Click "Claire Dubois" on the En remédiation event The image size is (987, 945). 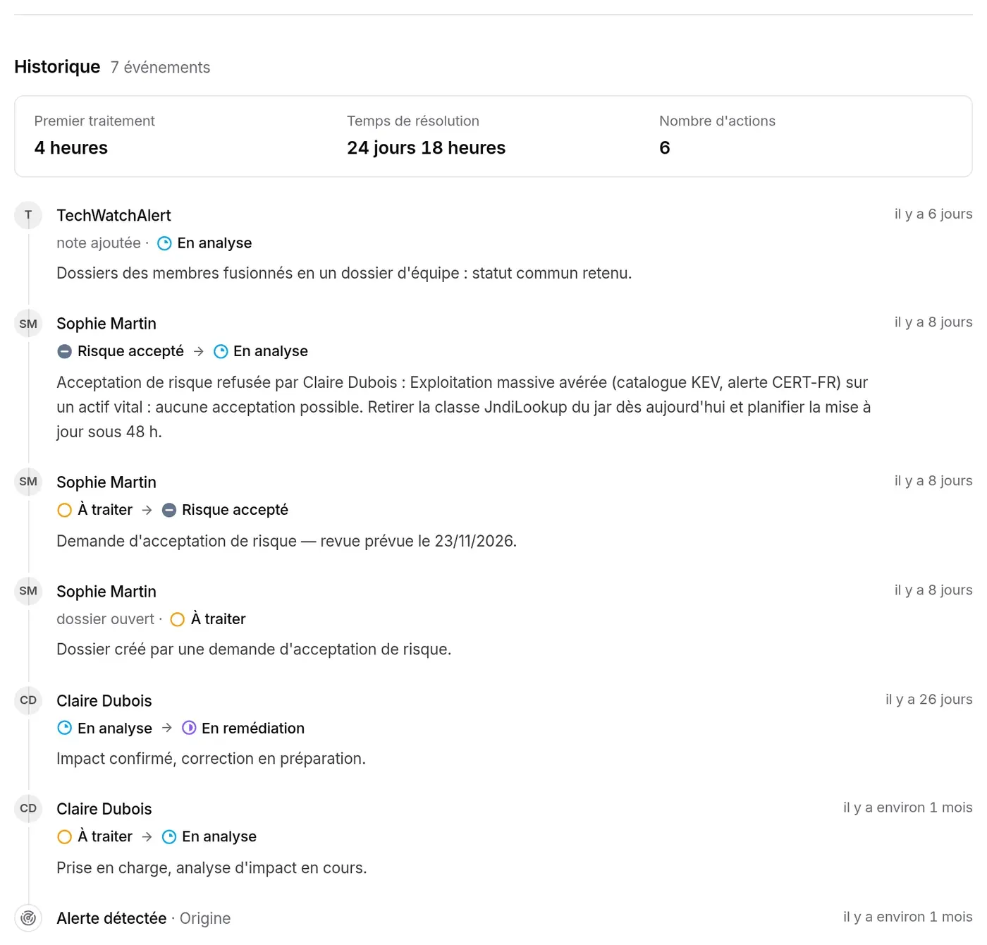pos(104,701)
